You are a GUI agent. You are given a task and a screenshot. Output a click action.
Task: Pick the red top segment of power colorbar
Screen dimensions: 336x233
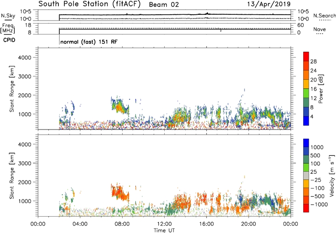(x=306, y=56)
